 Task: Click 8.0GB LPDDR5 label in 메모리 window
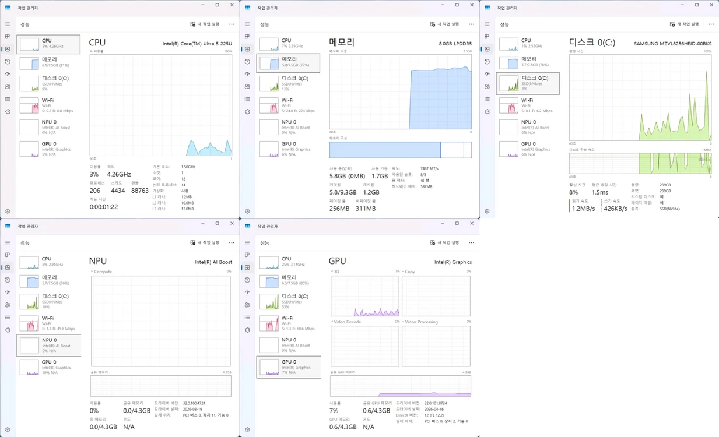pos(455,44)
